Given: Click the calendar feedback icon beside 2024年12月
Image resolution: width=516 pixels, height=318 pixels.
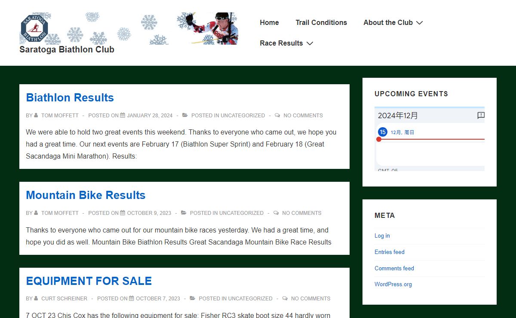Looking at the screenshot, I should (x=481, y=115).
